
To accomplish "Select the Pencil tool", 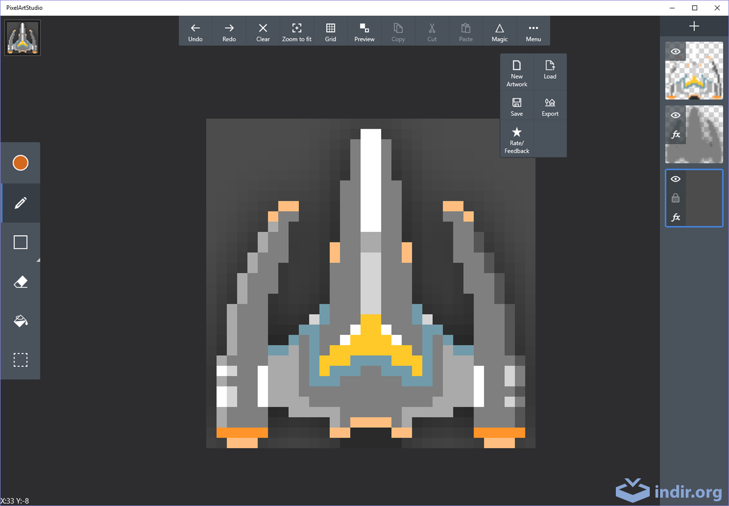I will (20, 202).
